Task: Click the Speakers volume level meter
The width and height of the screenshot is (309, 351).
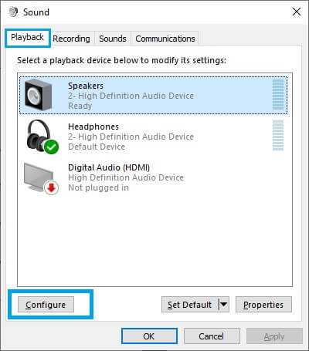Action: pos(278,95)
